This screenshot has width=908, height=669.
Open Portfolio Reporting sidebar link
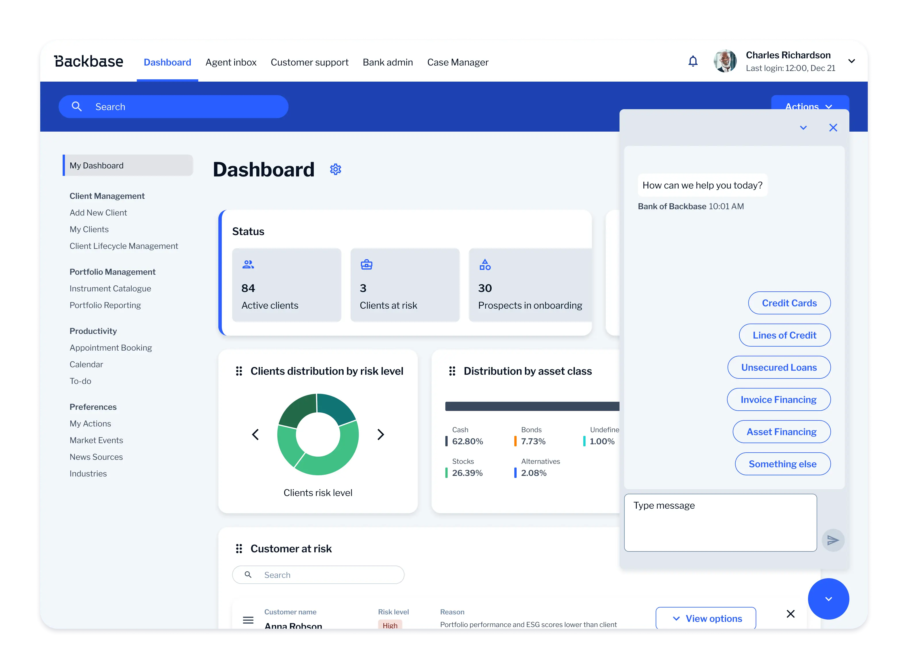point(105,305)
